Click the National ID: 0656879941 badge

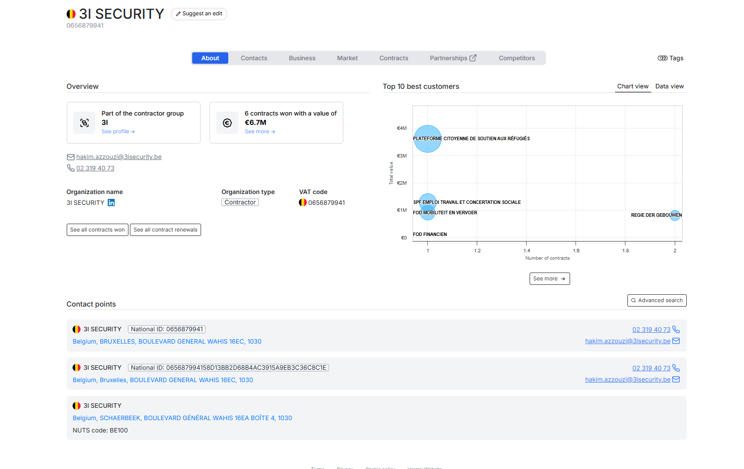167,329
